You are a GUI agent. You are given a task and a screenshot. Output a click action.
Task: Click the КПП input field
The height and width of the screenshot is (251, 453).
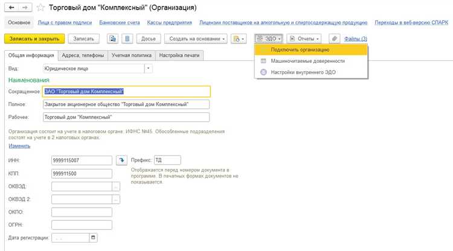82,174
